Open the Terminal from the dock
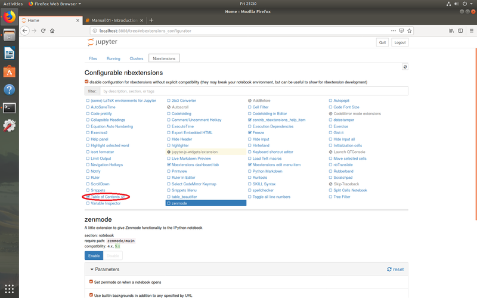Image resolution: width=477 pixels, height=298 pixels. click(10, 108)
